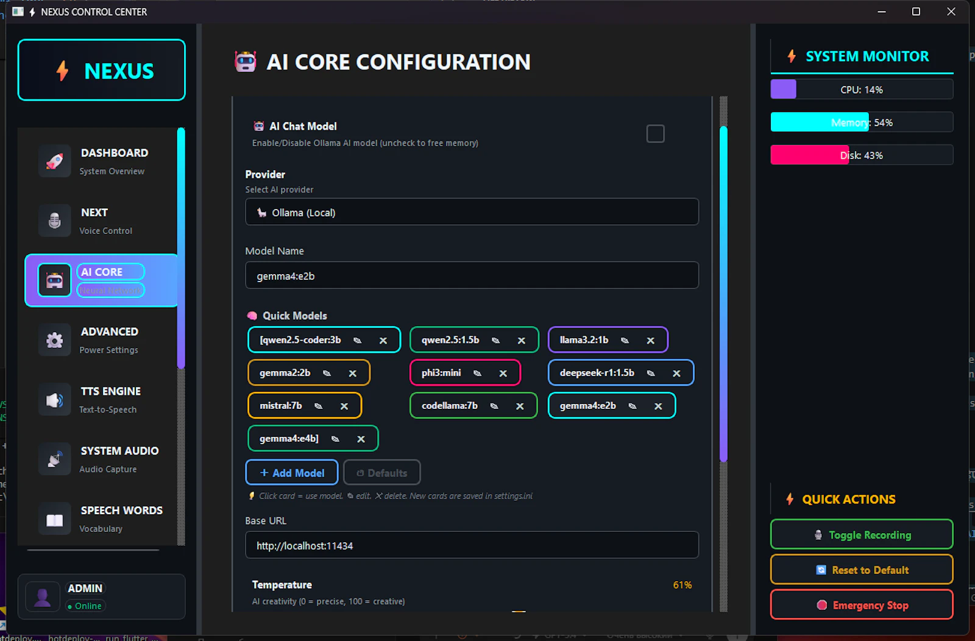Click the NEXUS logo banner

pos(101,70)
